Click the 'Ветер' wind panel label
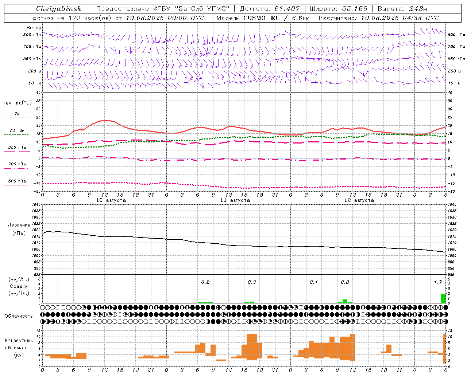The height and width of the screenshot is (373, 467). [34, 28]
